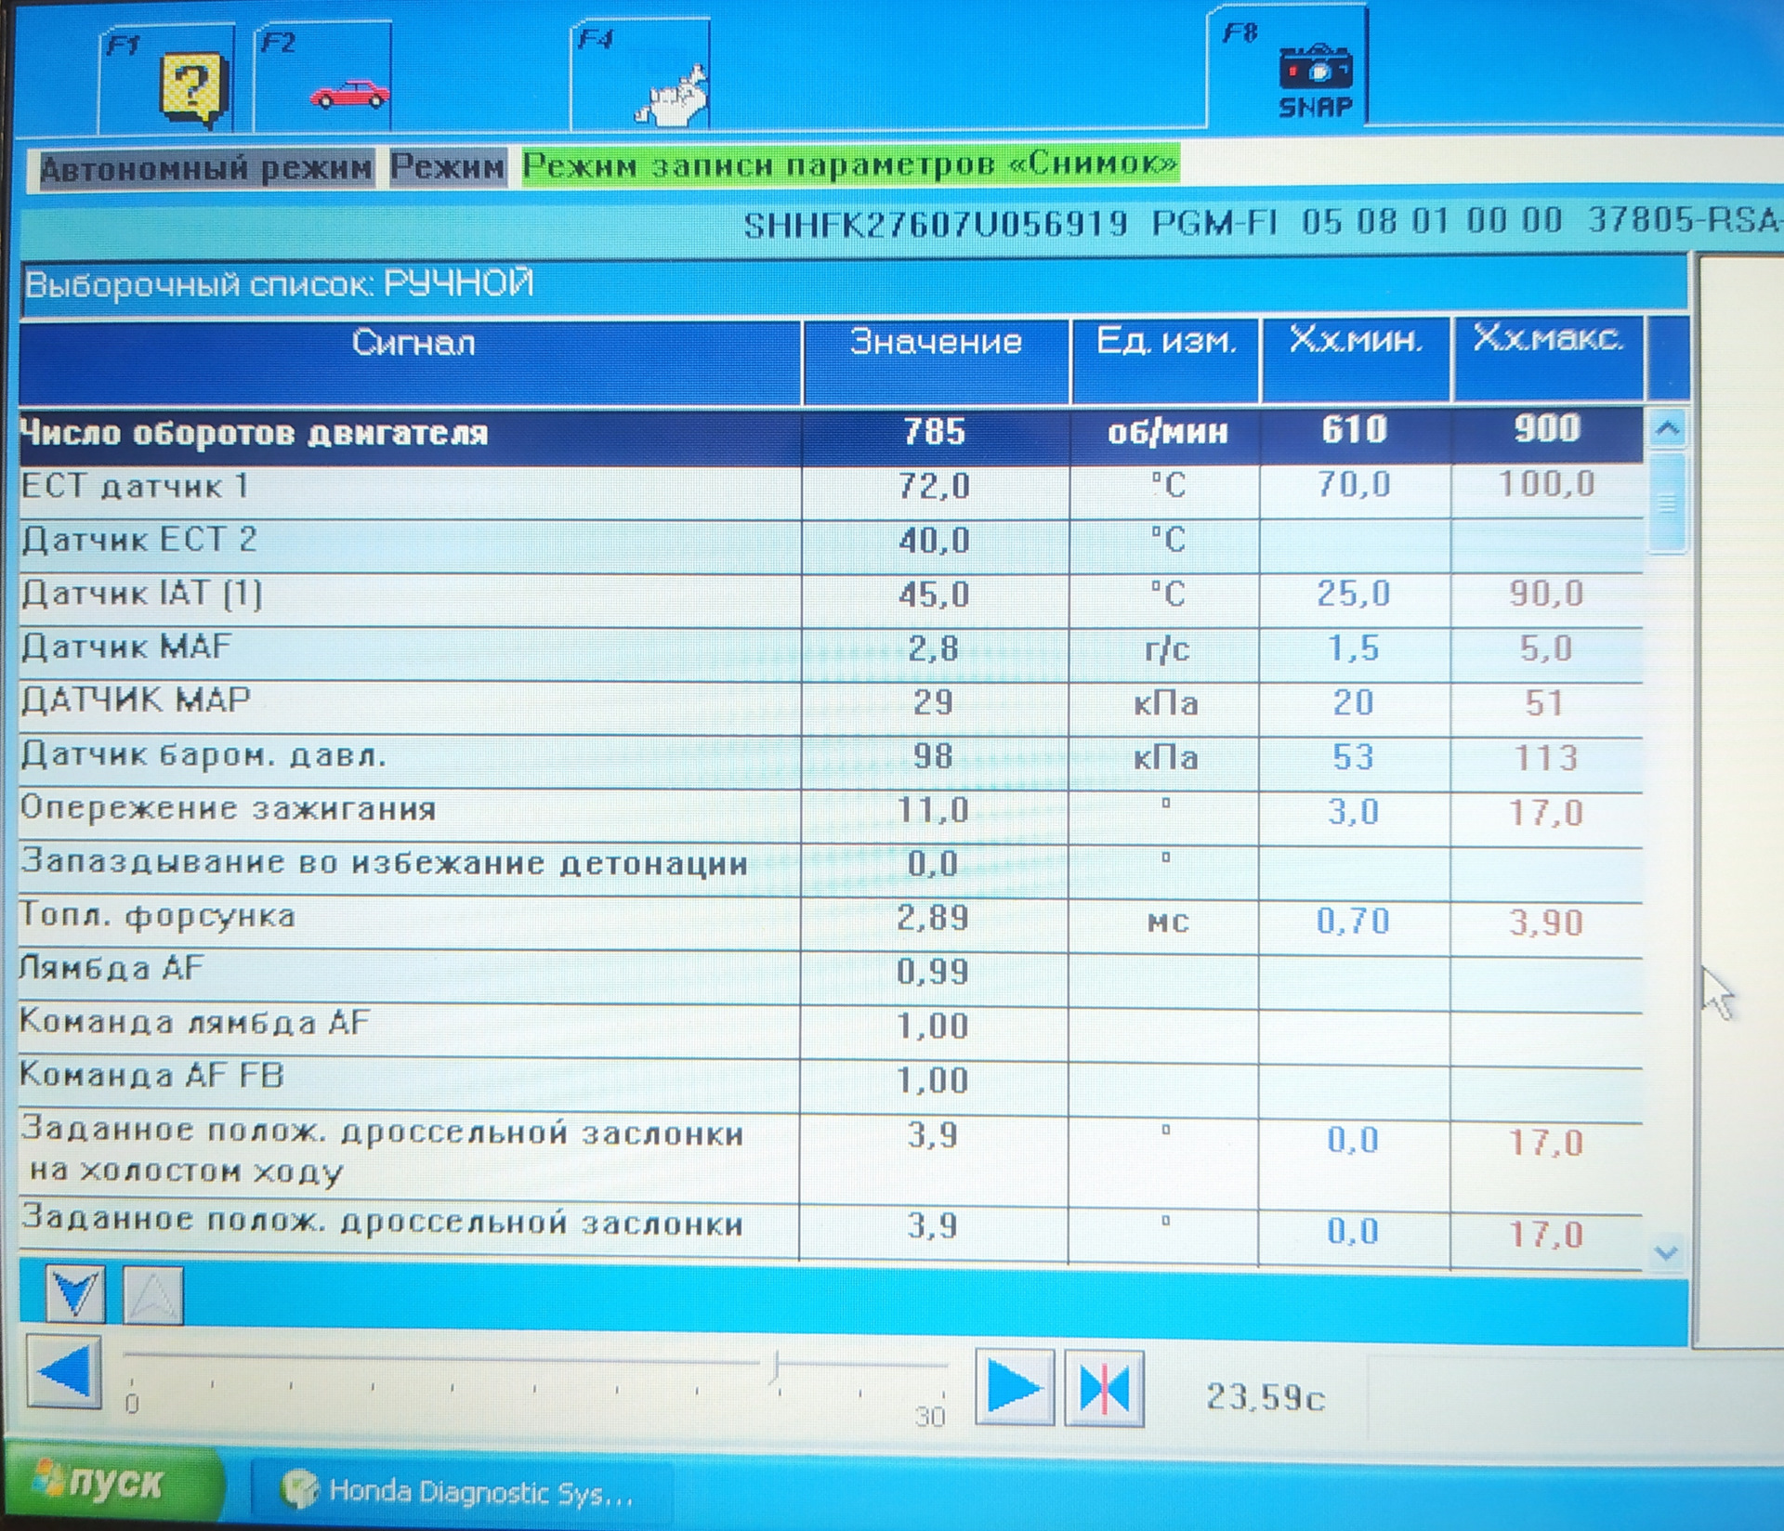The image size is (1784, 1531).
Task: Select Запаздывание во избежание детонации row
Action: coord(831,870)
